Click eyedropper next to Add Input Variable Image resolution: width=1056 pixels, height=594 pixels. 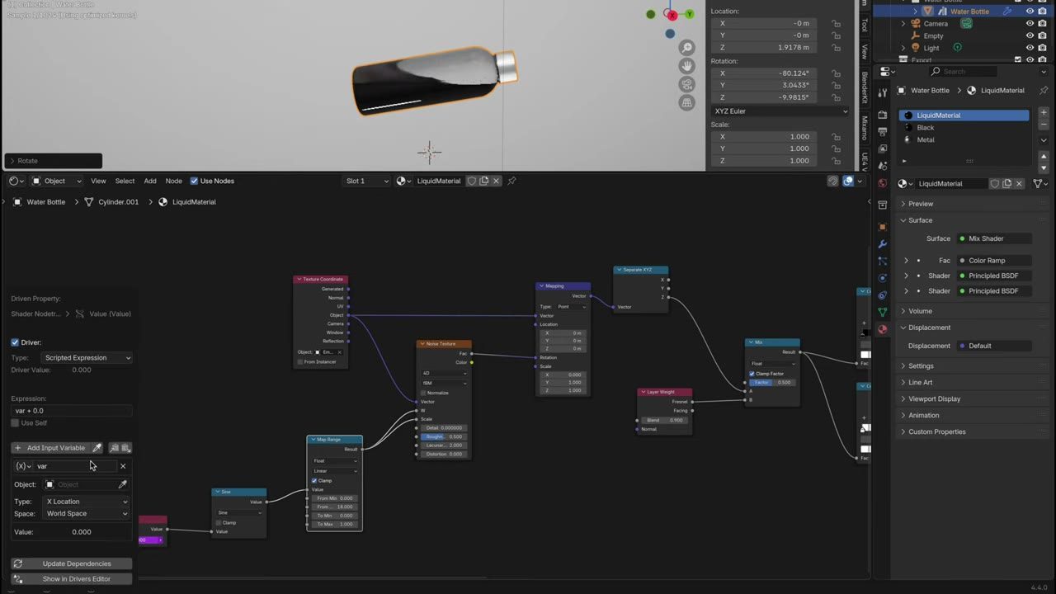[x=97, y=448]
